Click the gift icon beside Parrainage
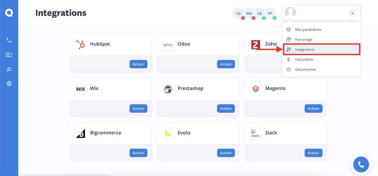378x176 pixels. coord(289,39)
